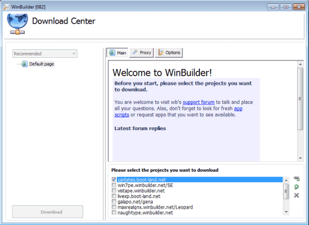
Task: Switch to the Main tab
Action: coord(117,53)
